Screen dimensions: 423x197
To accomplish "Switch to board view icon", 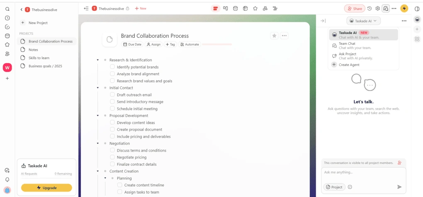I will (225, 8).
